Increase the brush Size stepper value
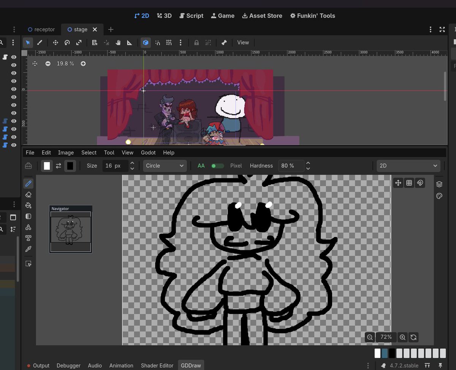Screen dimensions: 456x370 [x=132, y=163]
